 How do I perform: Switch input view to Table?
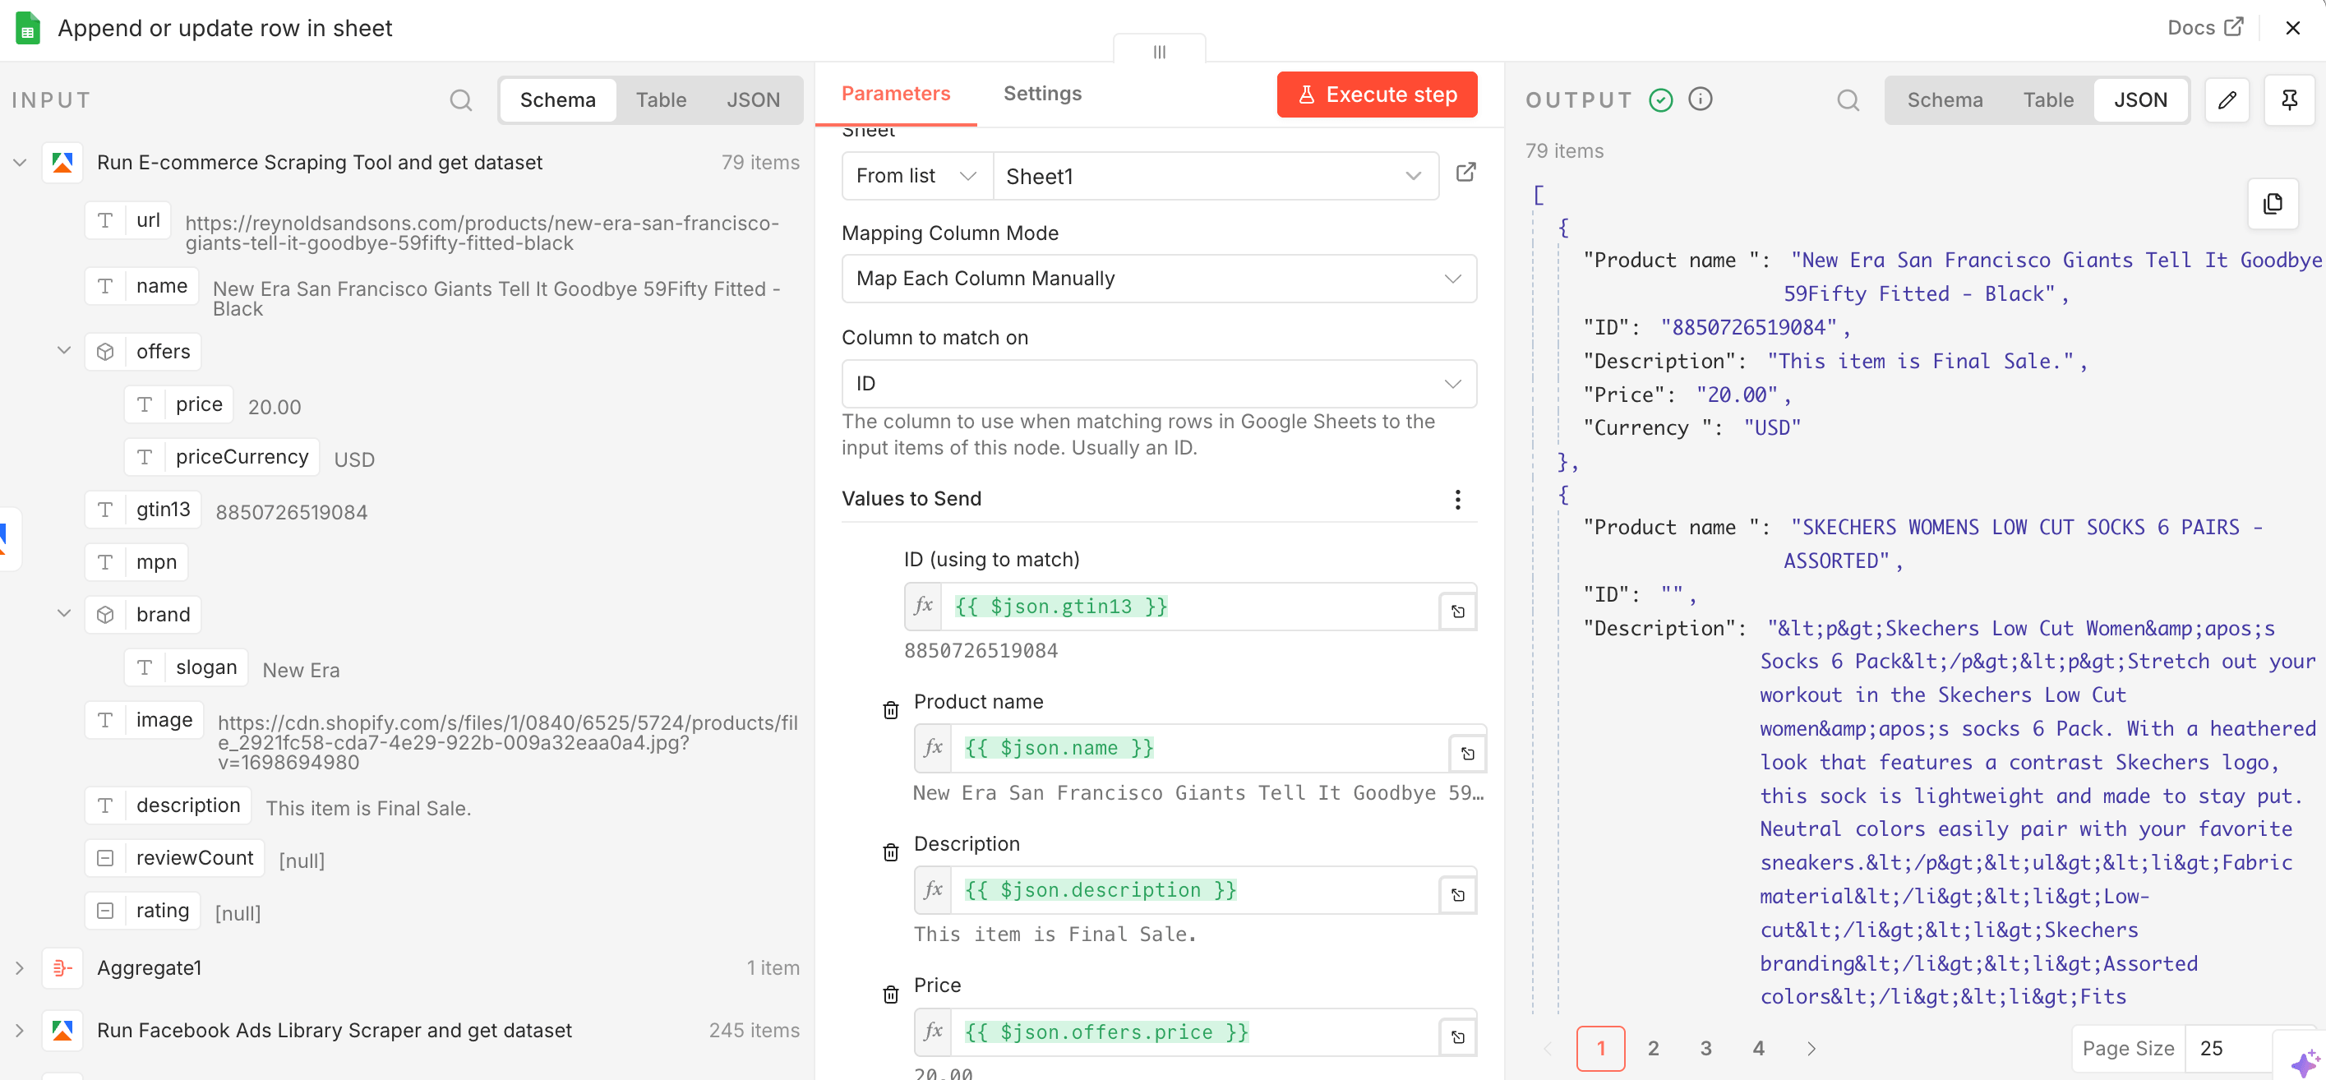pos(660,99)
